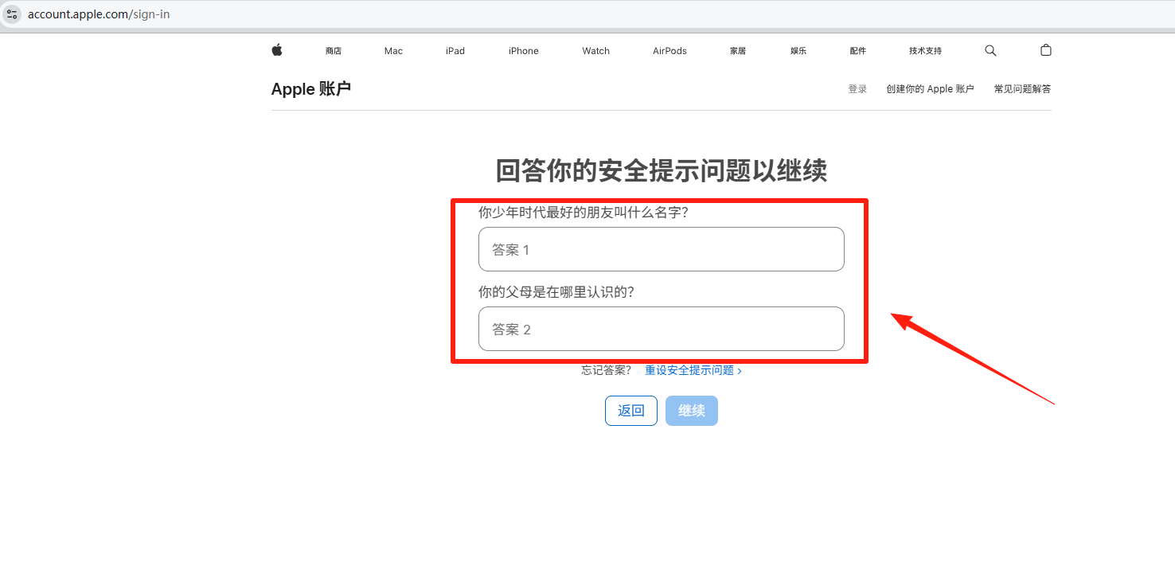
Task: Select iPad in the top navigation
Action: [x=455, y=51]
